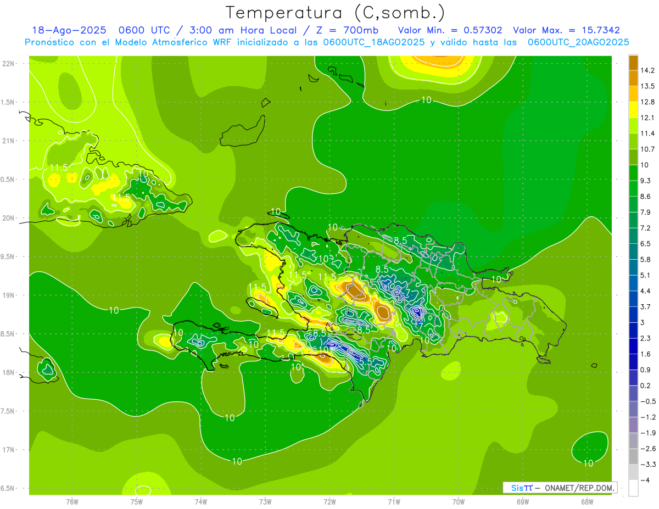
Task: Click the '72W' longitude axis label
Action: pos(329,502)
